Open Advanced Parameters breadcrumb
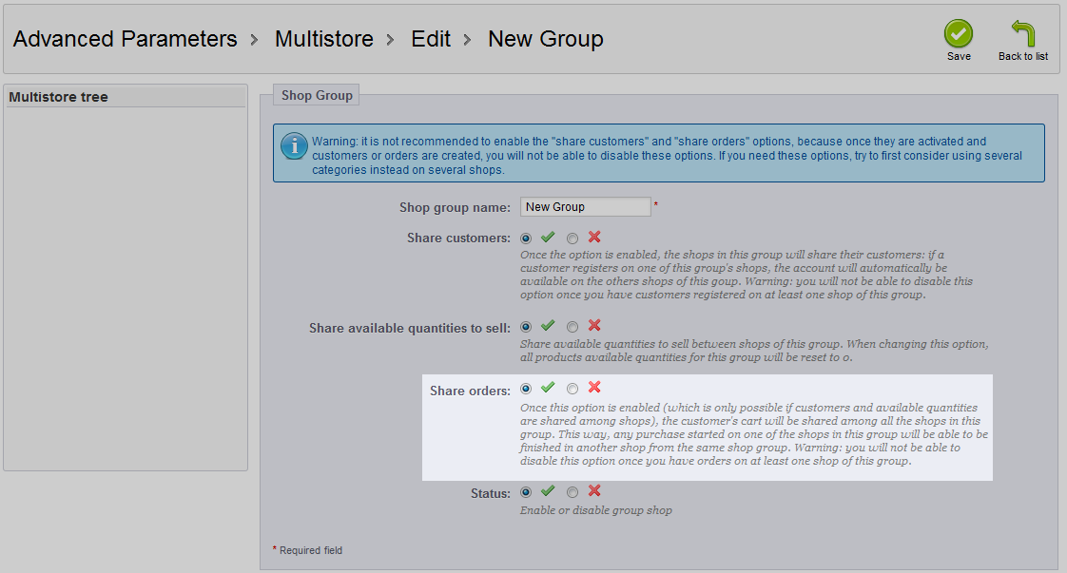The image size is (1067, 573). pyautogui.click(x=126, y=39)
